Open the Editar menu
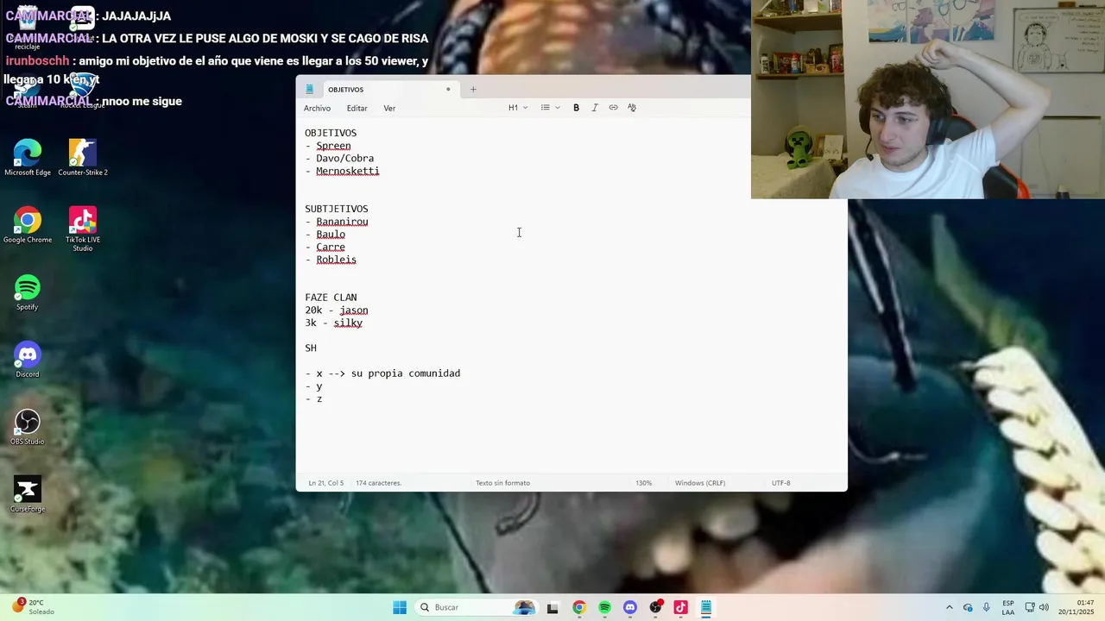The height and width of the screenshot is (621, 1105). click(x=357, y=108)
